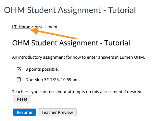This screenshot has width=165, height=121.
Task: Click the blue Resume button
Action: point(24,112)
